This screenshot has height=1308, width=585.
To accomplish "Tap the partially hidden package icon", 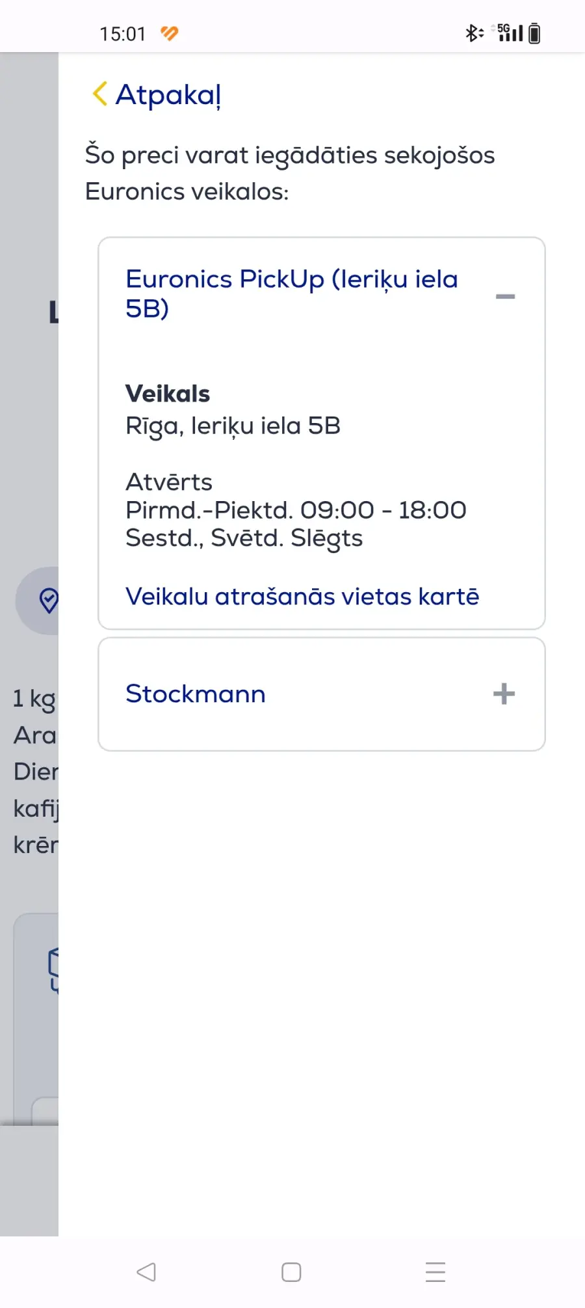I will click(53, 970).
